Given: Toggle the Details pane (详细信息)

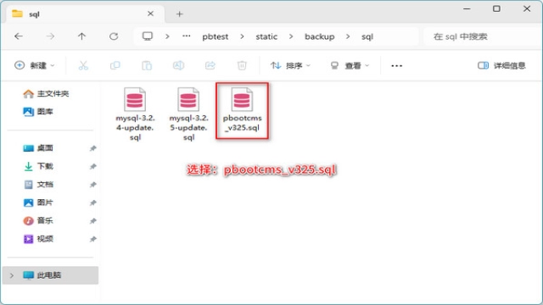Looking at the screenshot, I should coord(501,65).
